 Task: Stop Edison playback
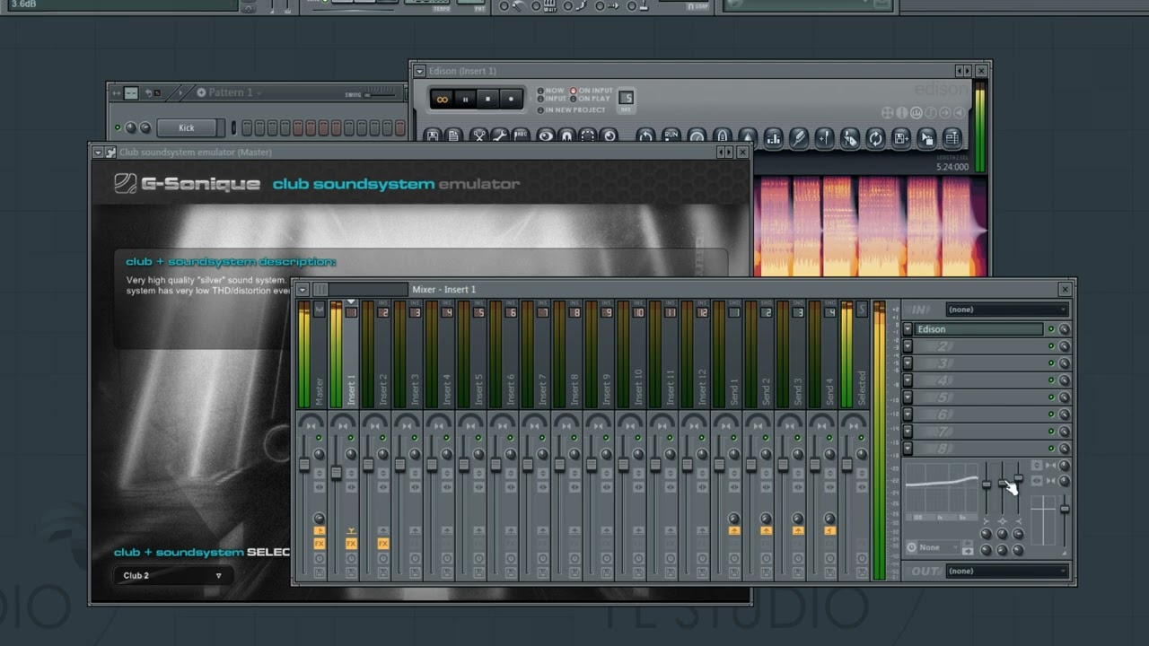click(488, 100)
